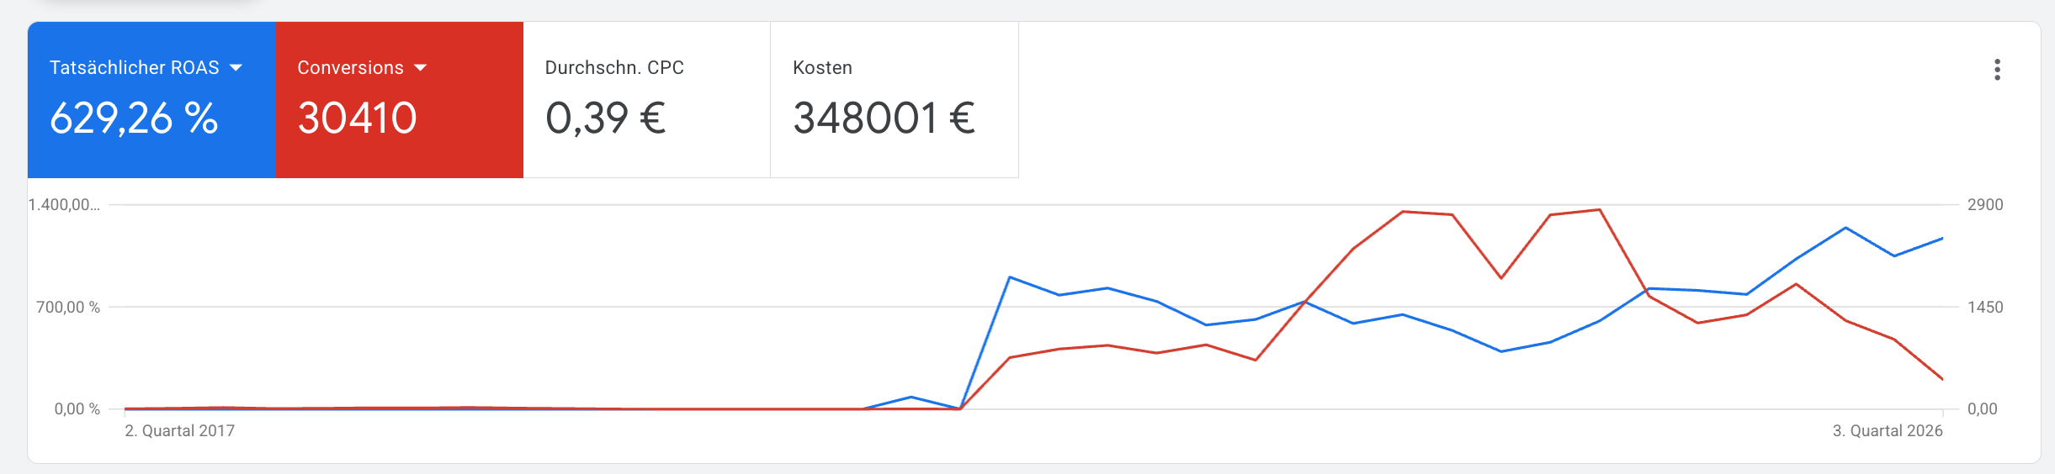Click the 629,26 % ROAS value
This screenshot has width=2055, height=474.
point(135,118)
